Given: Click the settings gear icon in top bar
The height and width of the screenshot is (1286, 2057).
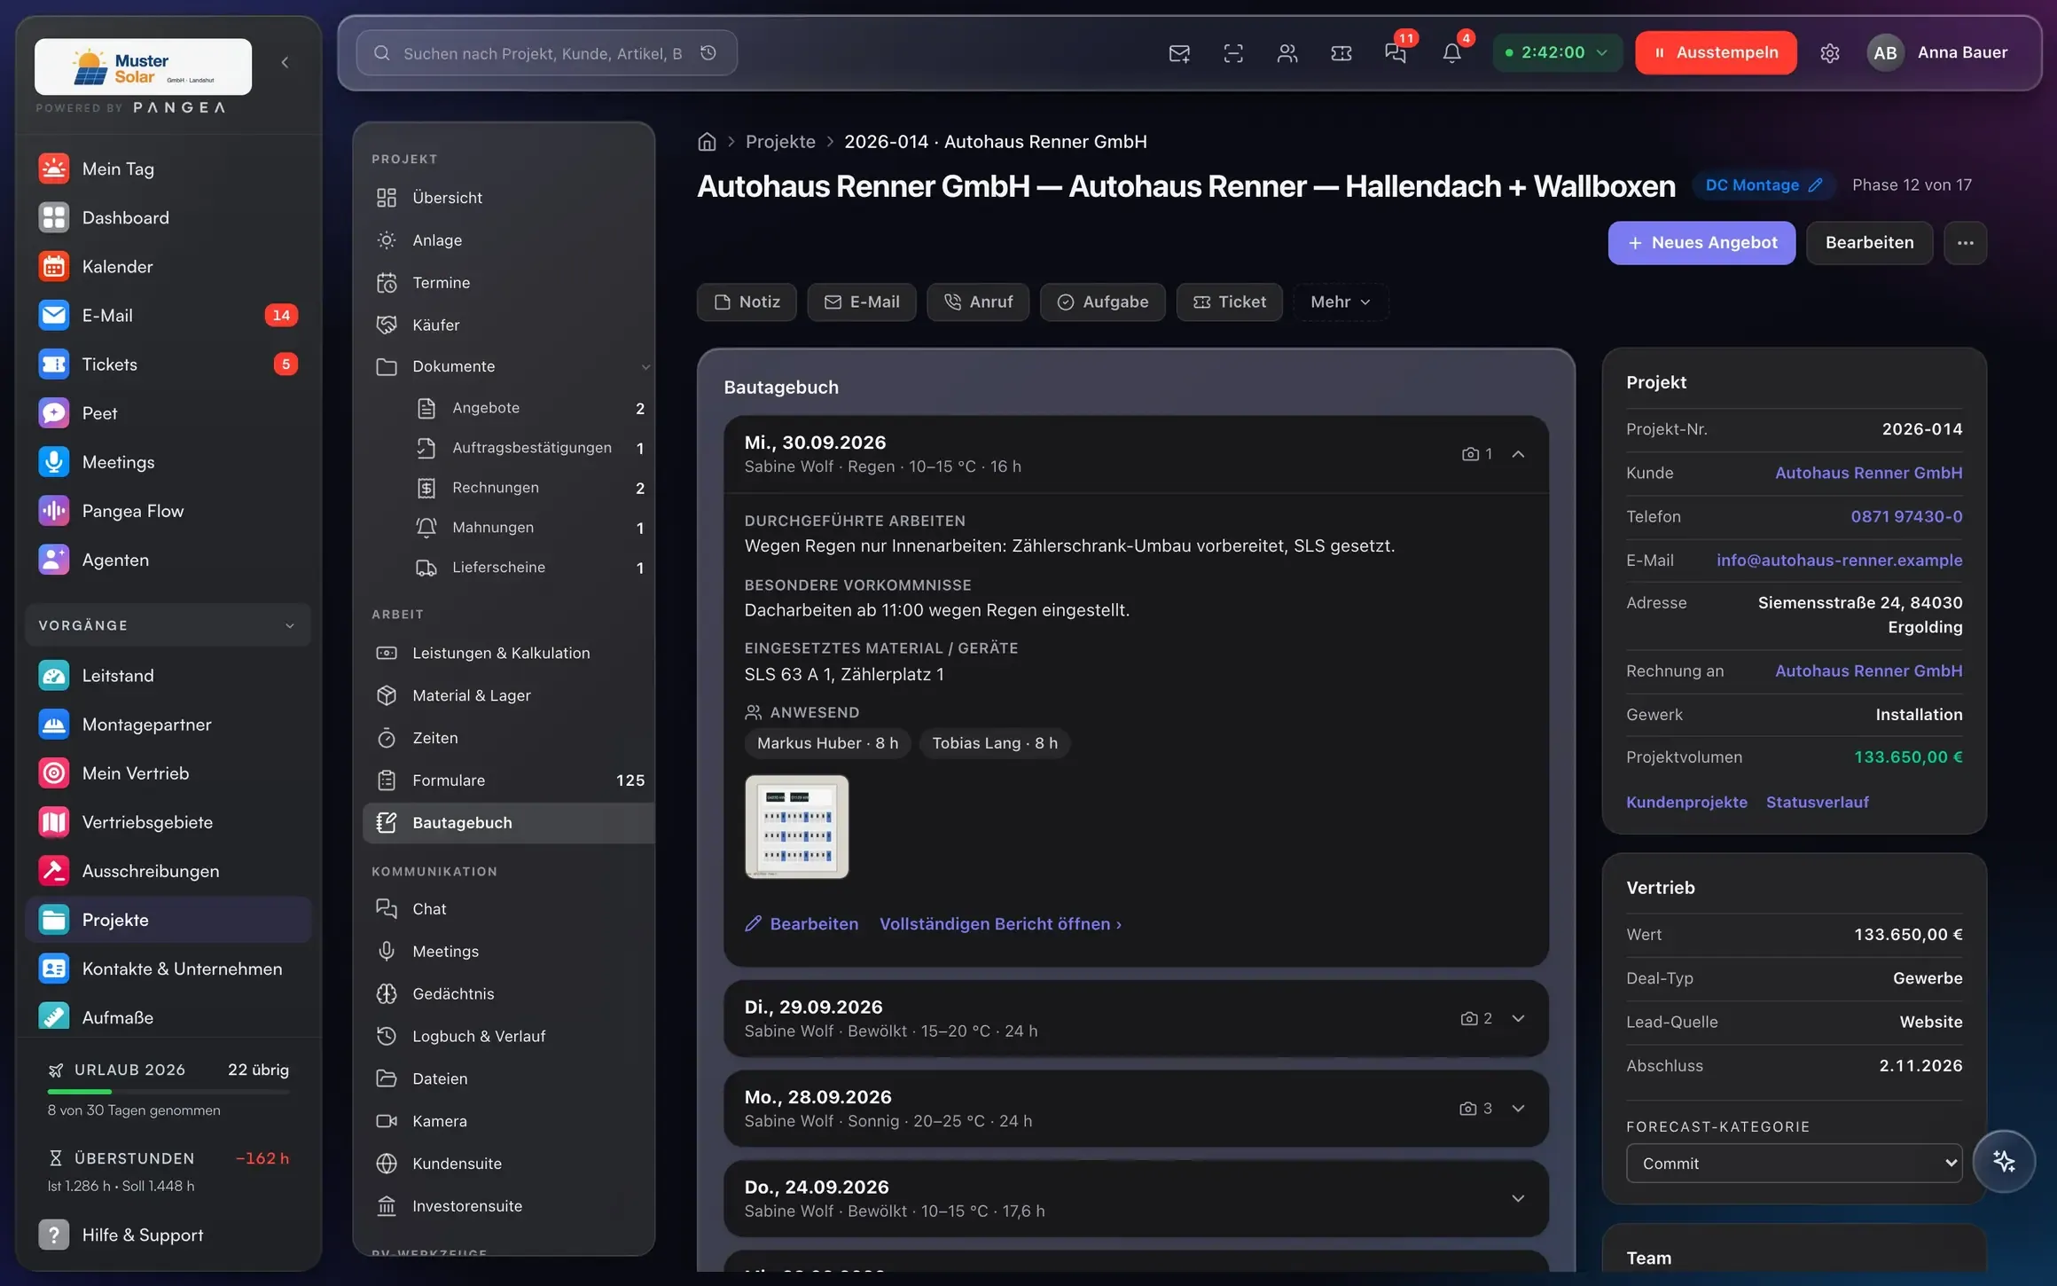Looking at the screenshot, I should pyautogui.click(x=1830, y=53).
